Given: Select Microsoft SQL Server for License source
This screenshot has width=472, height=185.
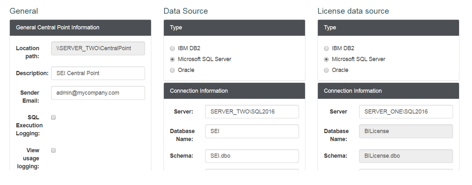Looking at the screenshot, I should (x=326, y=59).
